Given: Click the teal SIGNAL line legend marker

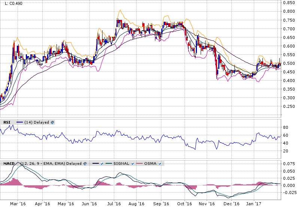Looking at the screenshot, I should [110, 164].
